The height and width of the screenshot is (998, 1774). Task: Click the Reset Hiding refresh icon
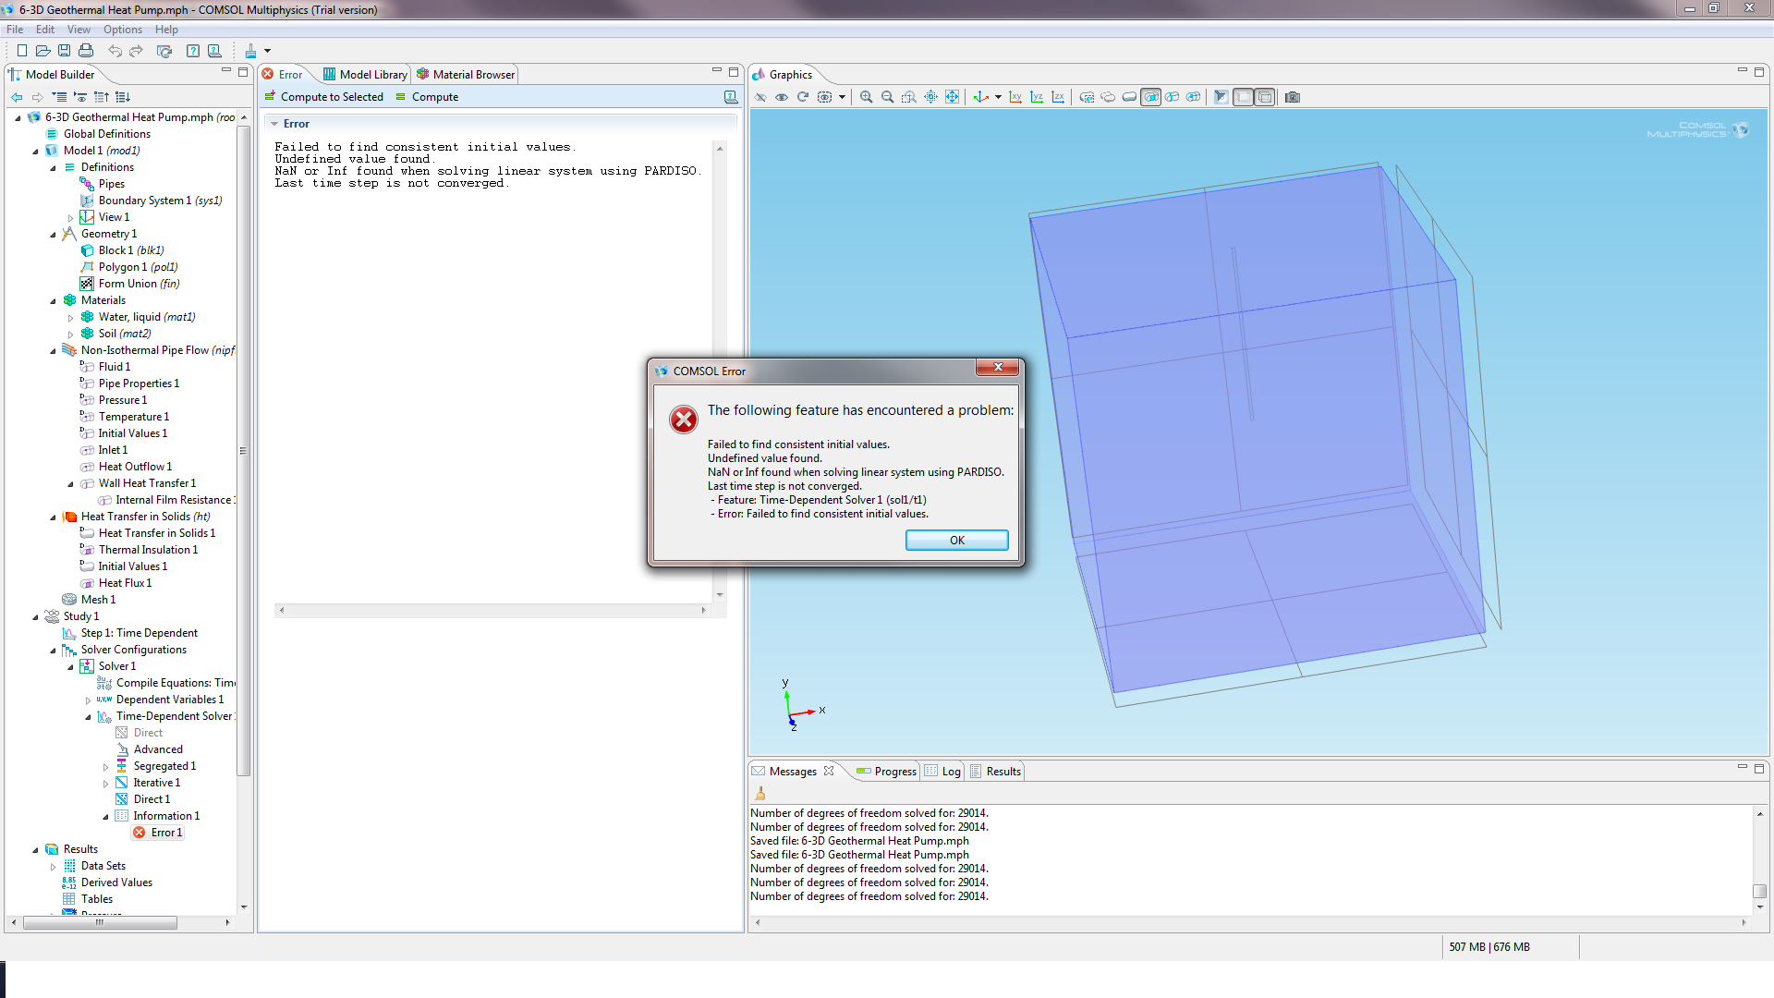803,97
